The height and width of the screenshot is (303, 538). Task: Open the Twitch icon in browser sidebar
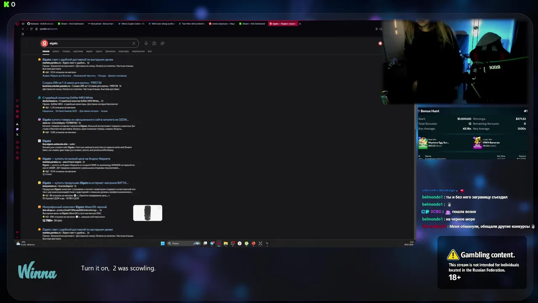tap(17, 129)
